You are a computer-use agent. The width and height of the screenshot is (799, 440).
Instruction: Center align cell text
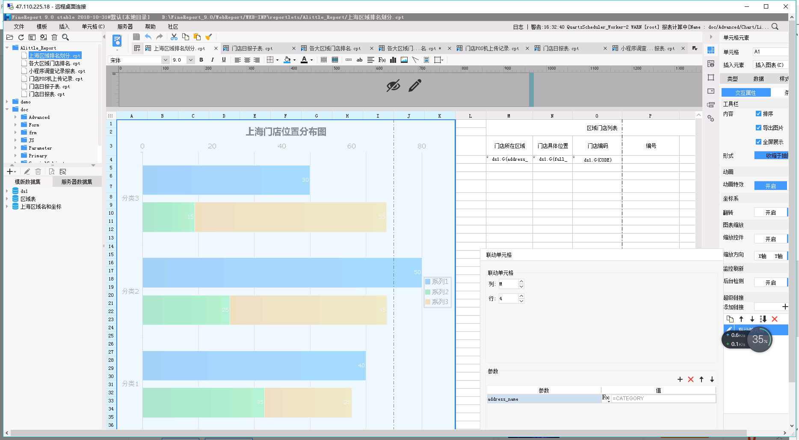click(x=247, y=60)
